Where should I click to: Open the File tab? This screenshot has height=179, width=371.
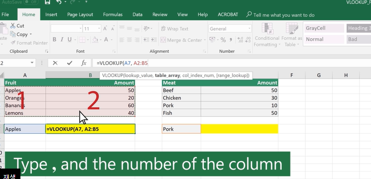coord(5,14)
